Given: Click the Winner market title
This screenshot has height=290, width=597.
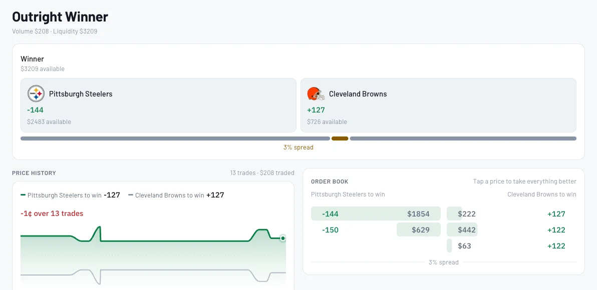Looking at the screenshot, I should coord(33,59).
